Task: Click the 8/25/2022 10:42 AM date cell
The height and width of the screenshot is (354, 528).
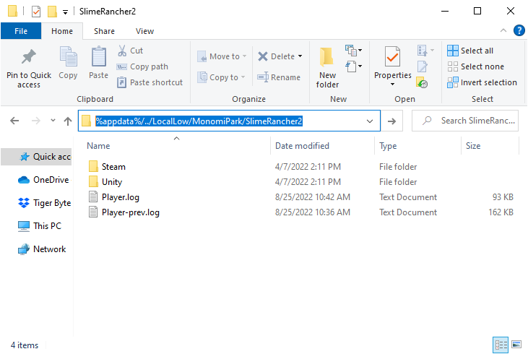Action: click(x=313, y=197)
